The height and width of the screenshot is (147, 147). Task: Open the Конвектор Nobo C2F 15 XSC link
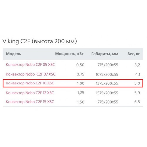click(30, 102)
